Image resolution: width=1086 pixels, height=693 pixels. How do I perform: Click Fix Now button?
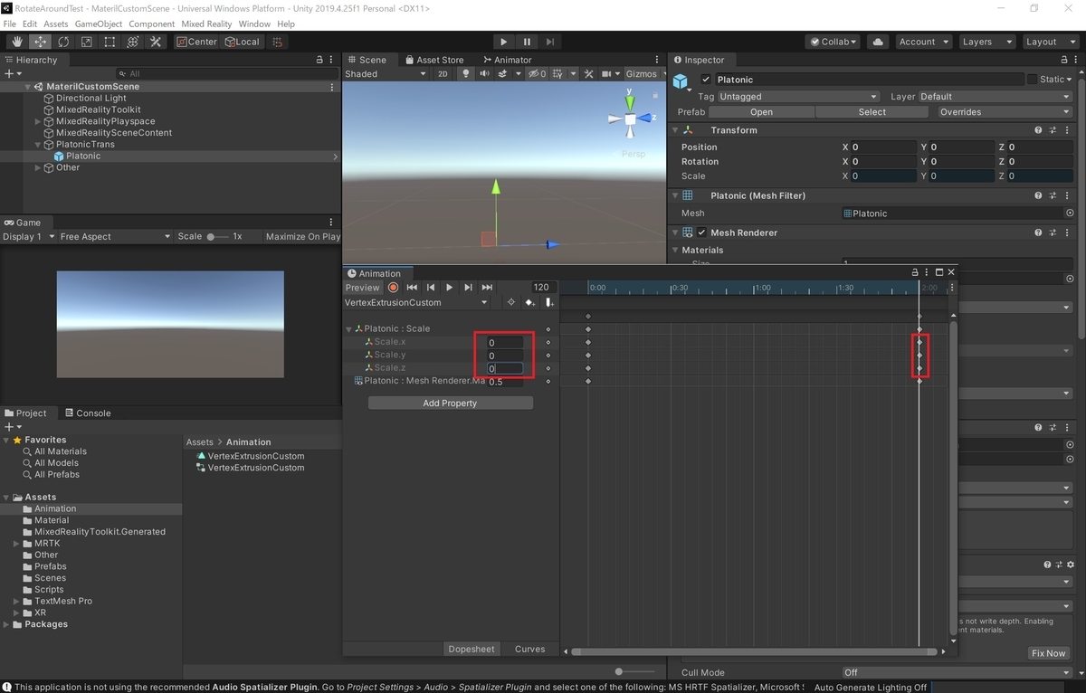[x=1049, y=653]
